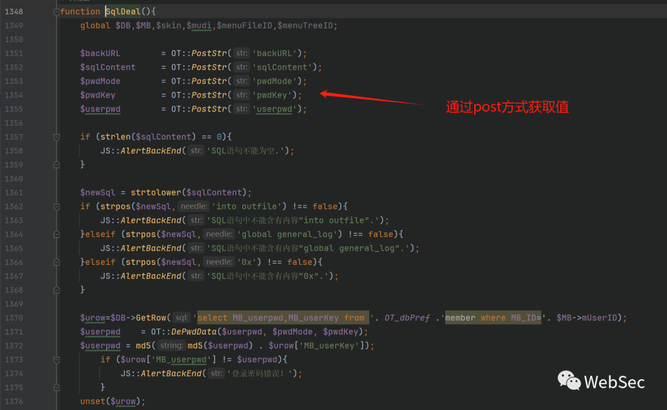667x410 pixels.
Task: Toggle fold end marker at line 1359
Action: 57,165
